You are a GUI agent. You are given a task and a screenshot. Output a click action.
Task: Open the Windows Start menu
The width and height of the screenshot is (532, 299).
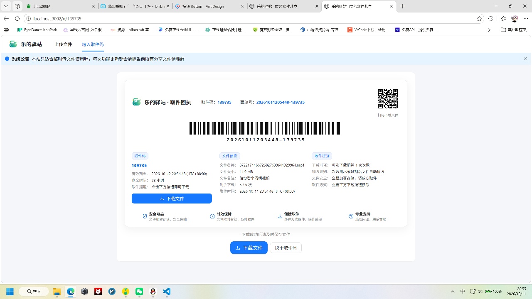pyautogui.click(x=10, y=292)
